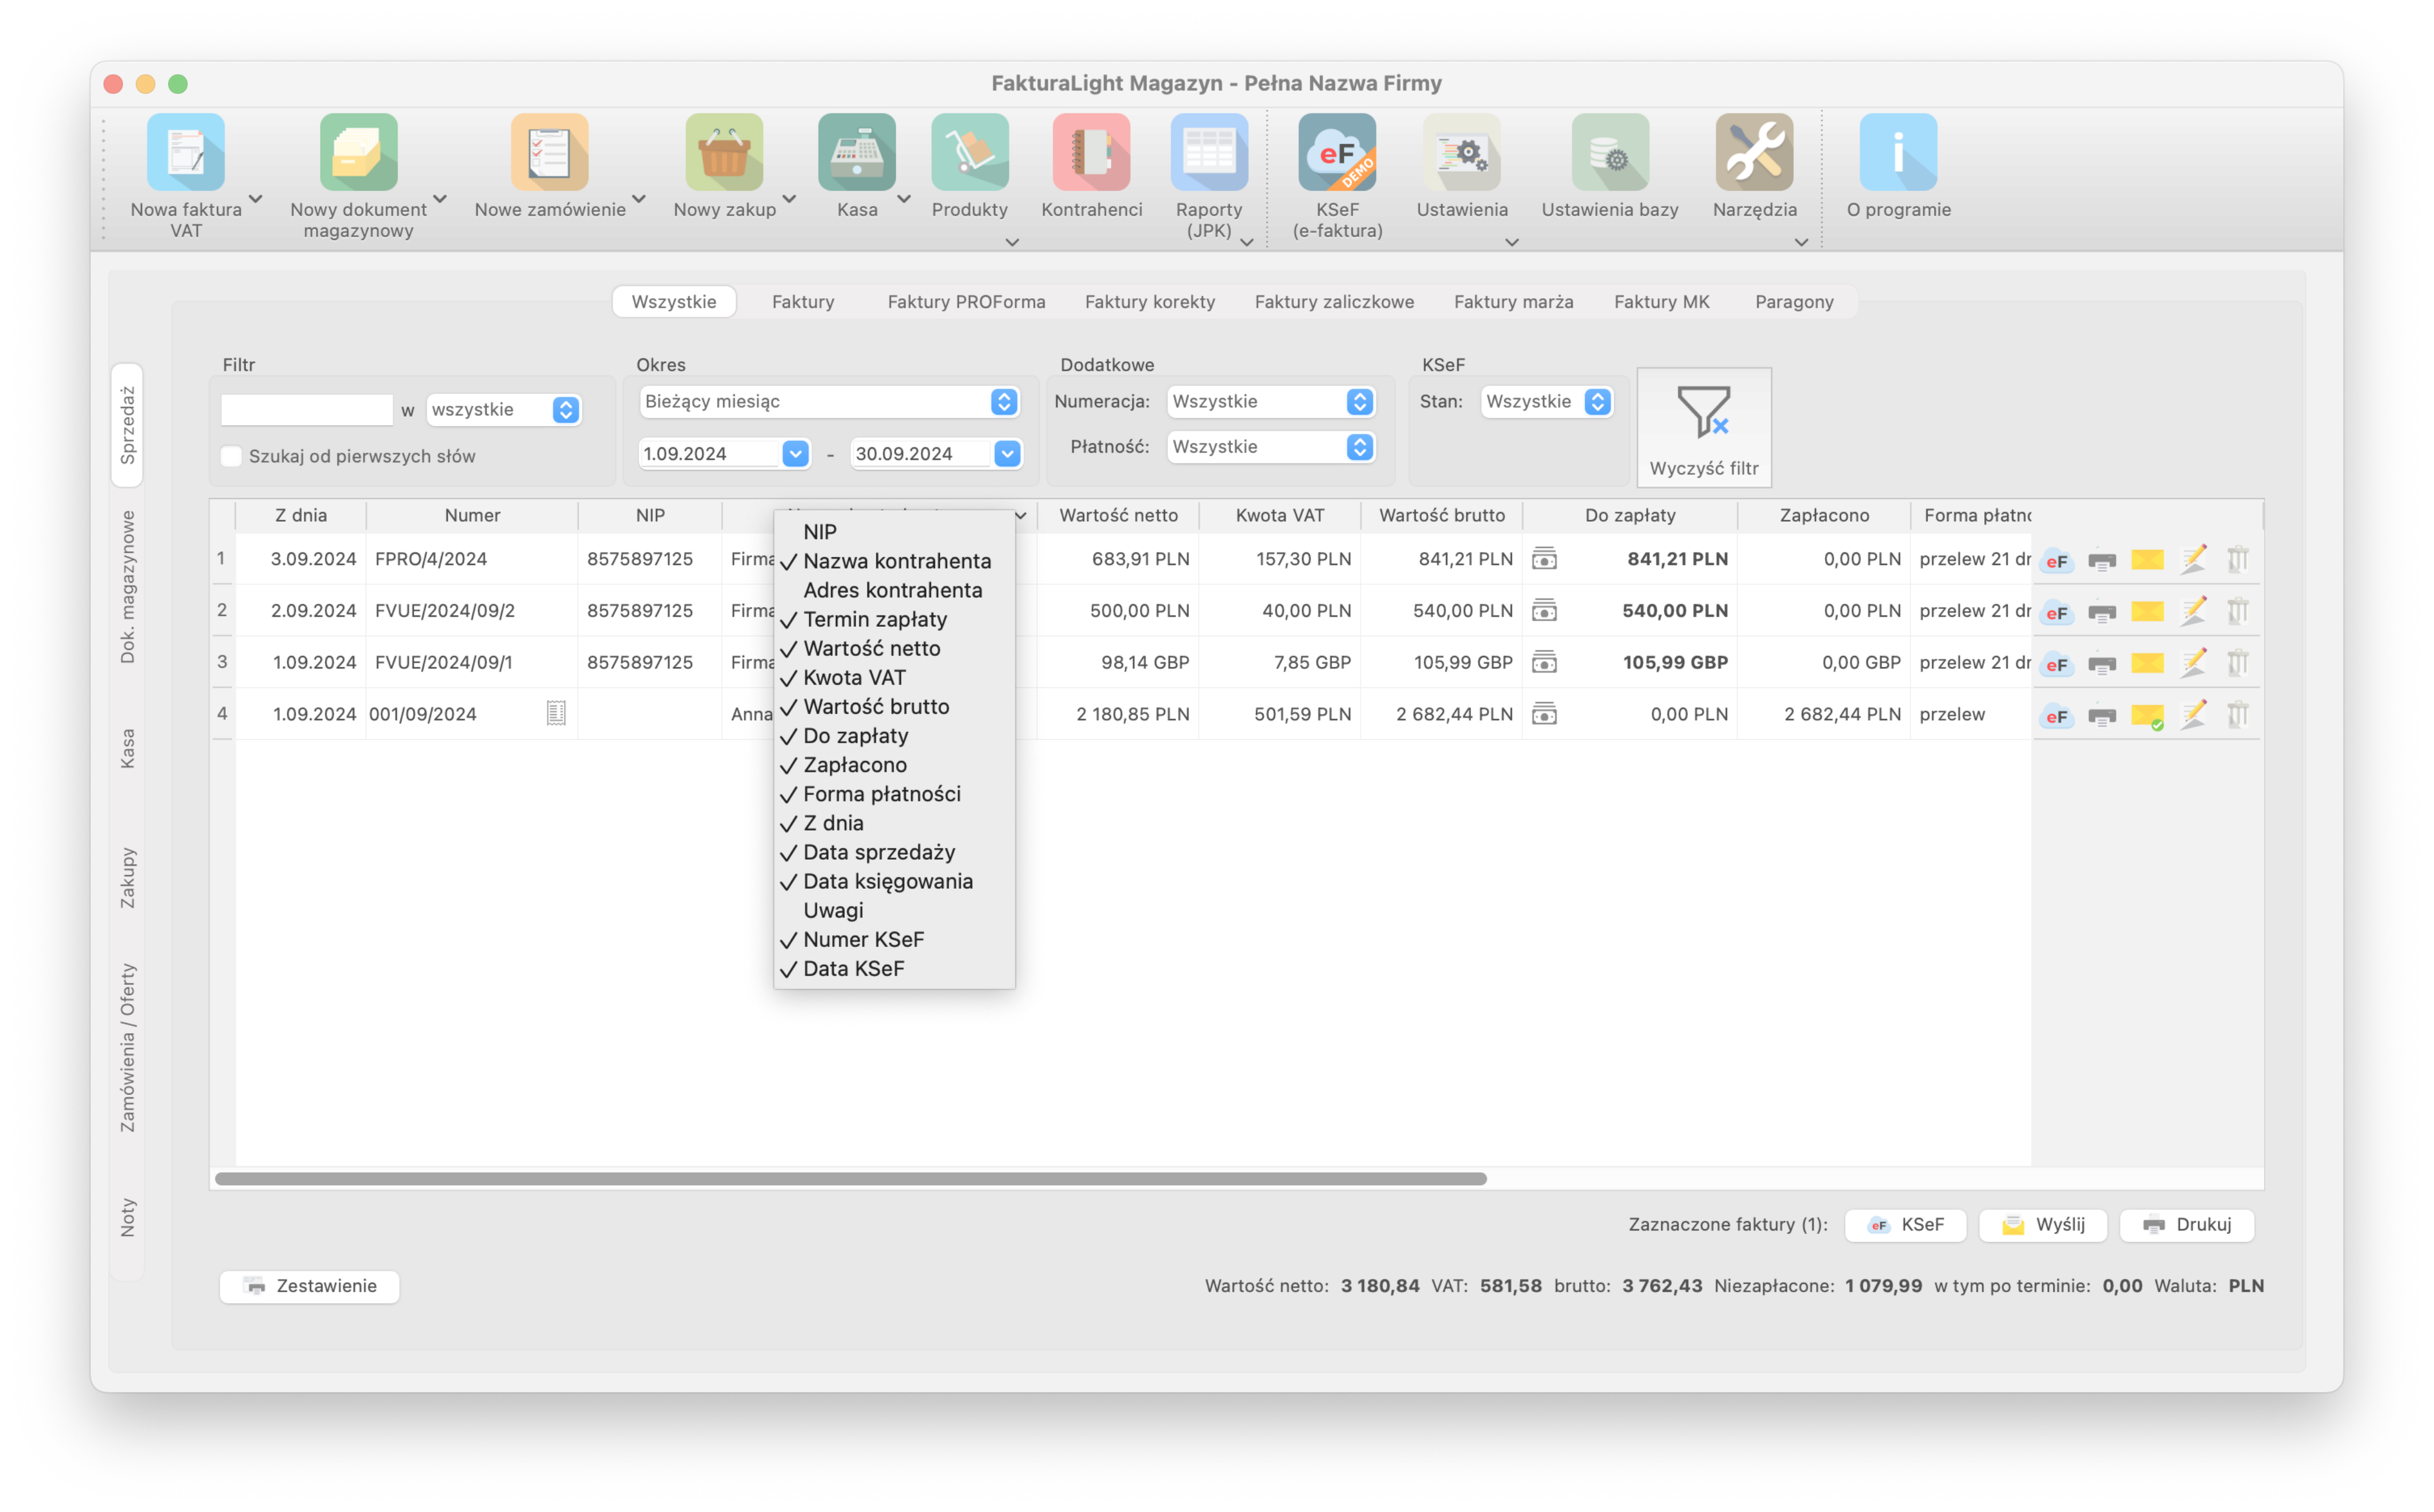Open Numeracja dropdown
The image size is (2434, 1512).
(1270, 401)
